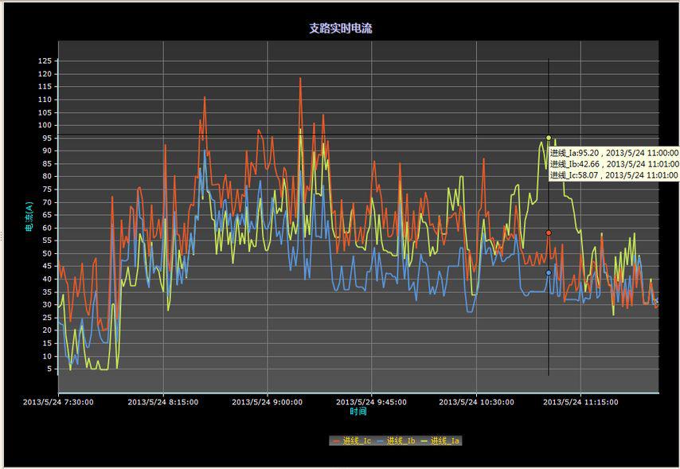The image size is (680, 469).
Task: Click the yellow Ia data point on cursor line
Action: tap(549, 138)
